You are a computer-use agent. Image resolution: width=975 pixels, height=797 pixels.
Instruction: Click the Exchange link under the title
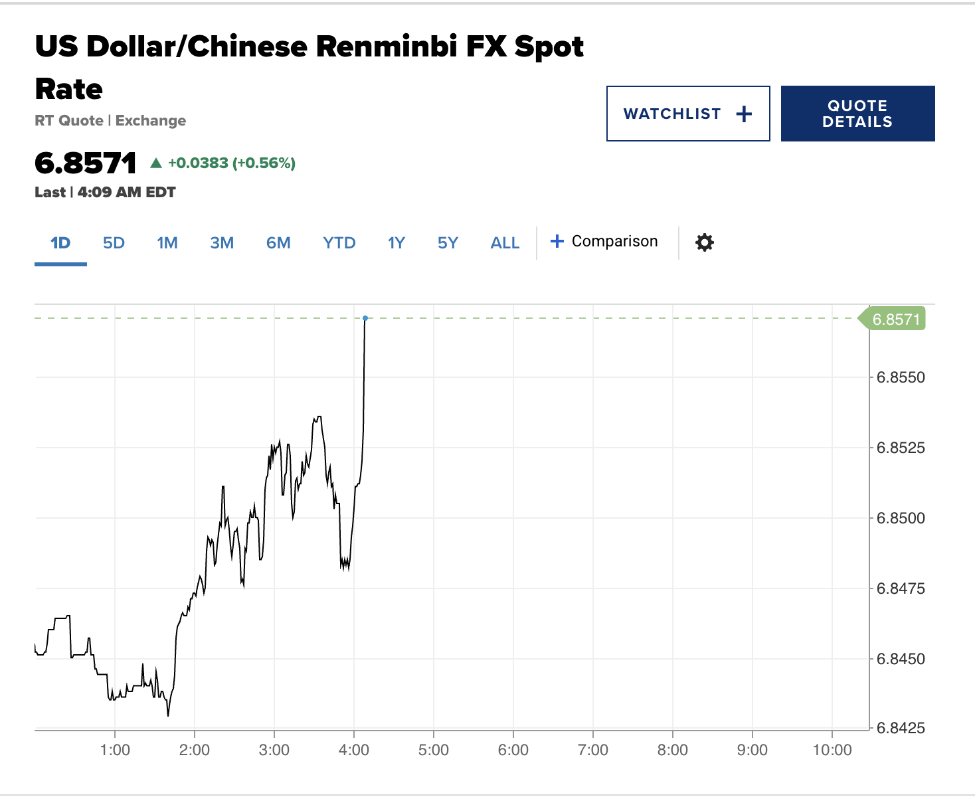point(150,120)
